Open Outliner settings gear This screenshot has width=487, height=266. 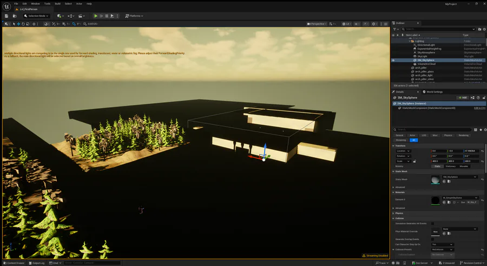(484, 29)
